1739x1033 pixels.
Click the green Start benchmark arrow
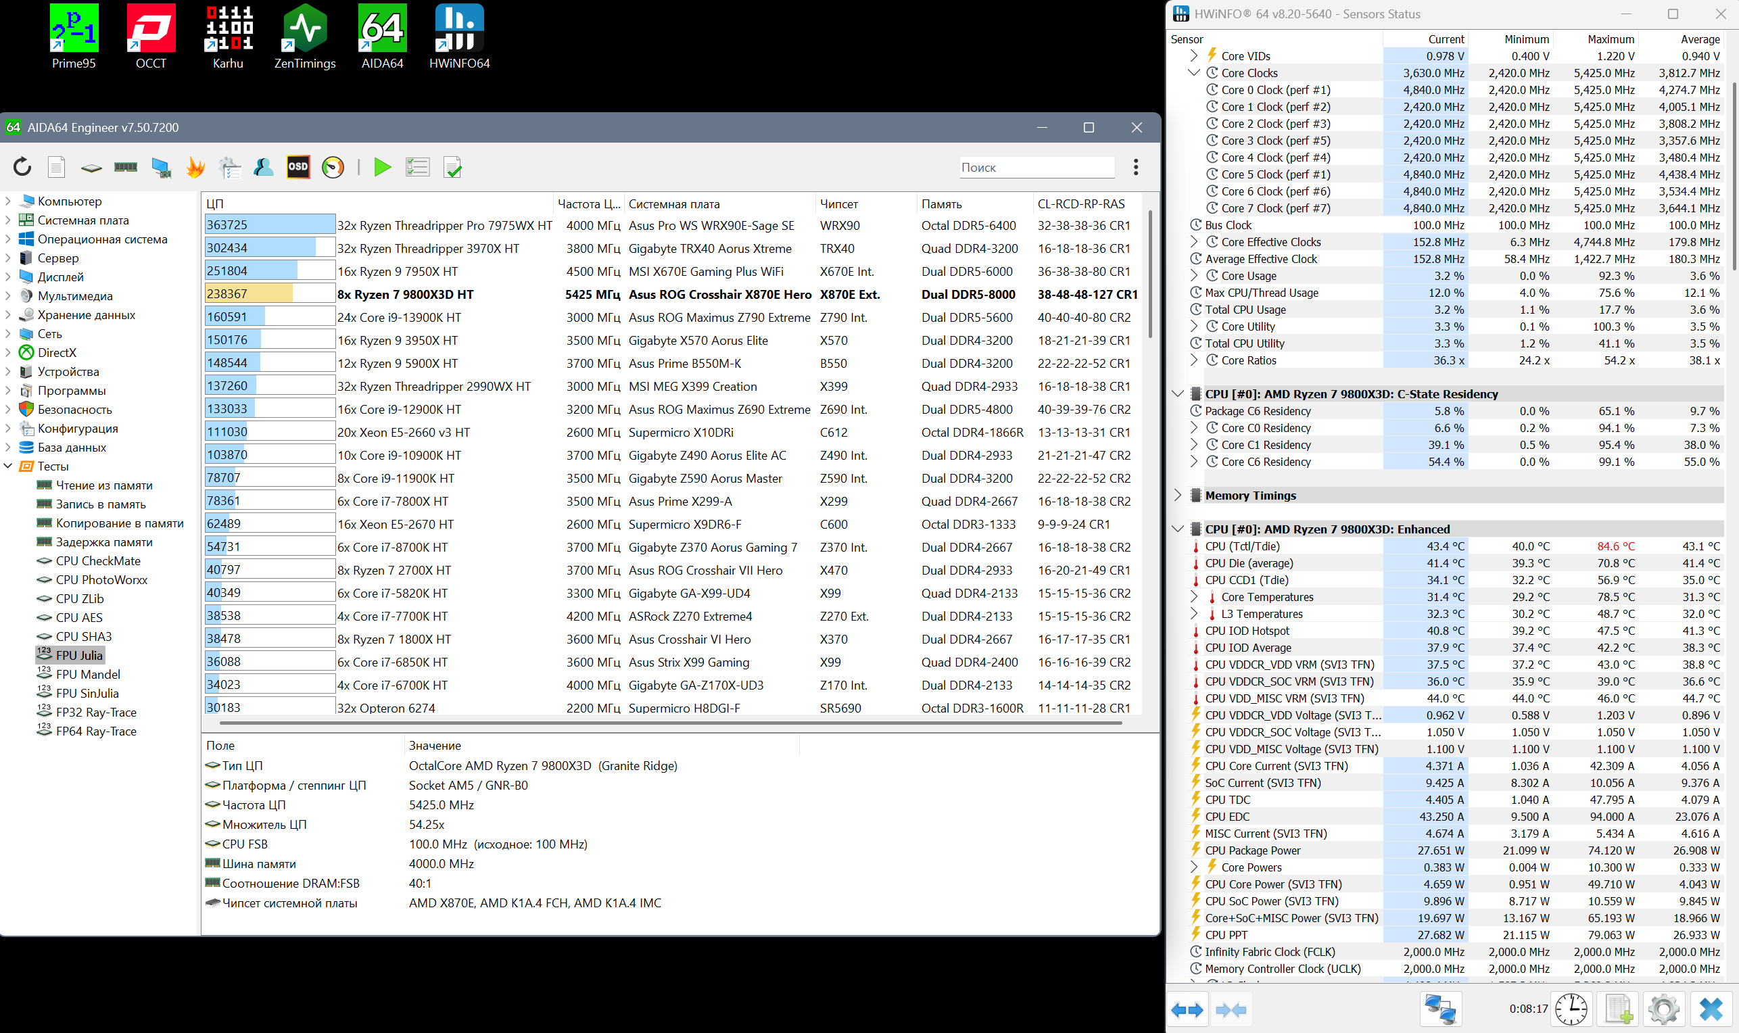pyautogui.click(x=382, y=167)
